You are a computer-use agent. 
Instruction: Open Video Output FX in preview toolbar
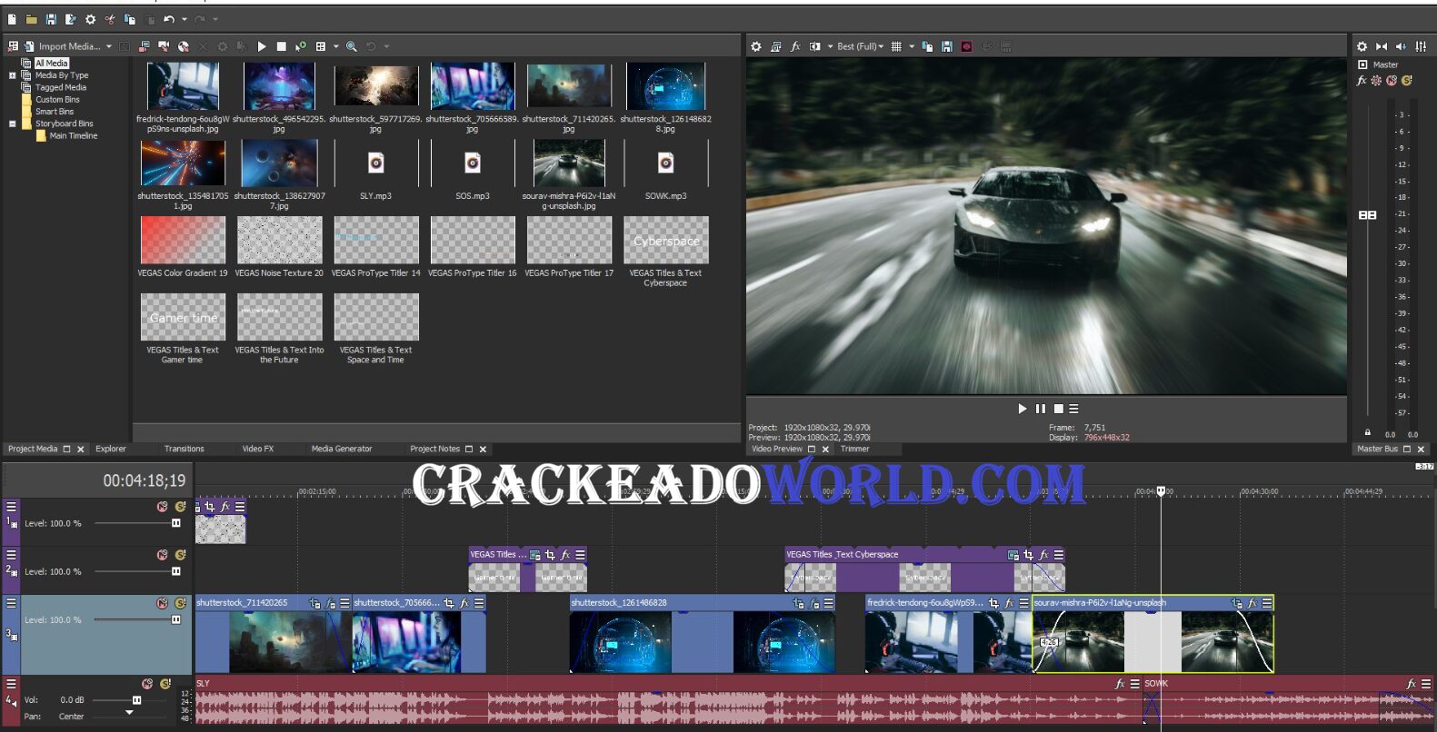795,46
